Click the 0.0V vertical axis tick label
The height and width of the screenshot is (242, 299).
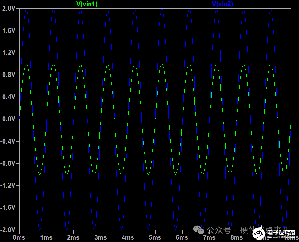[x=9, y=119]
